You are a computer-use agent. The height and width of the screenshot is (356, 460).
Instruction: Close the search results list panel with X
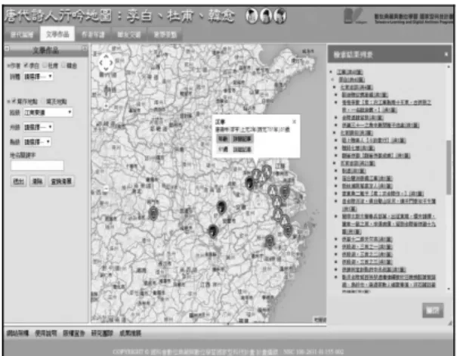tap(446, 54)
